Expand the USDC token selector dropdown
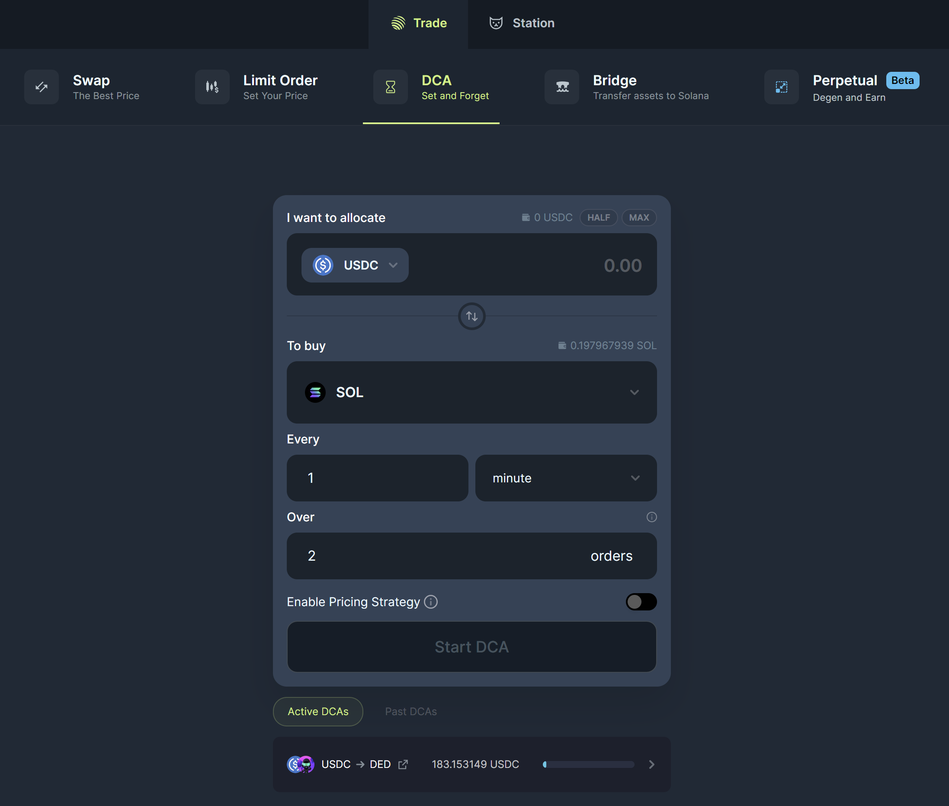The width and height of the screenshot is (949, 806). tap(354, 265)
